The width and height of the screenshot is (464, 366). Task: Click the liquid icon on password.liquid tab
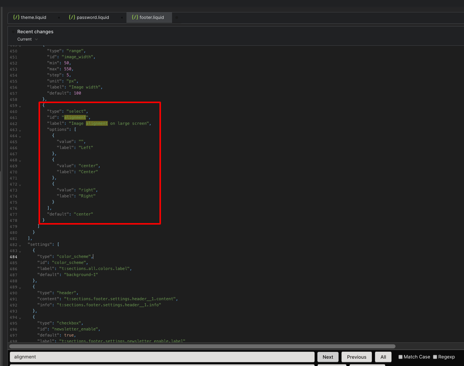(x=72, y=17)
